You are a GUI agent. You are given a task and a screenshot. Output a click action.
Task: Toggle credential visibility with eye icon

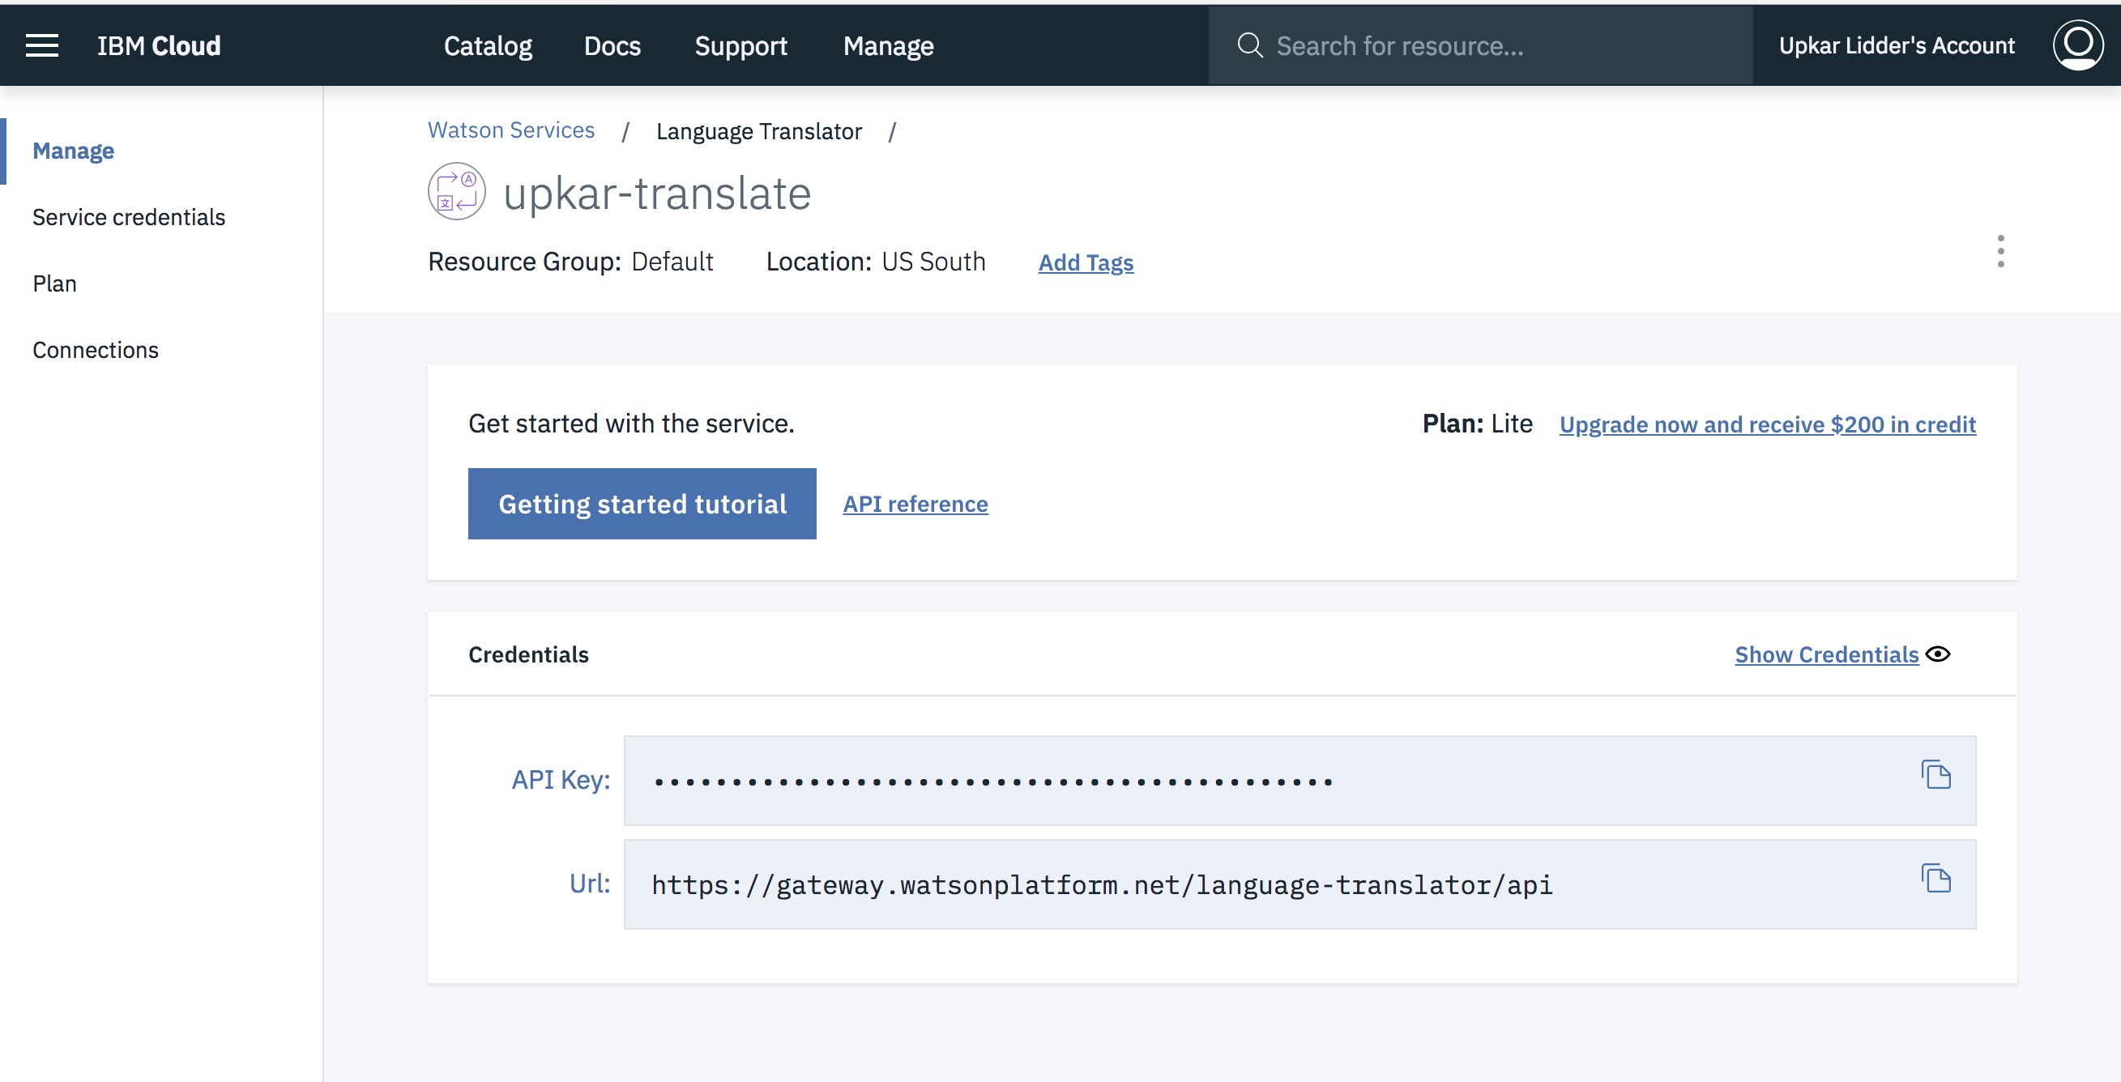coord(1938,654)
